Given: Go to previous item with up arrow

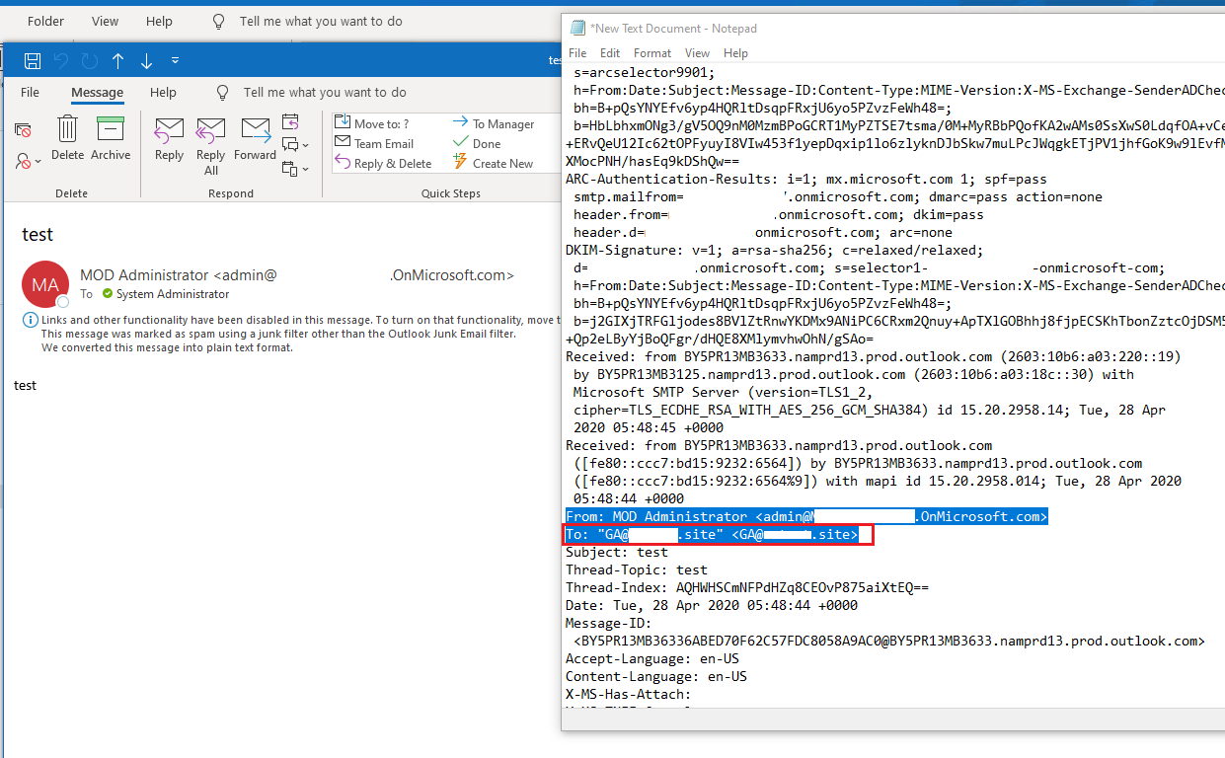Looking at the screenshot, I should click(x=118, y=61).
